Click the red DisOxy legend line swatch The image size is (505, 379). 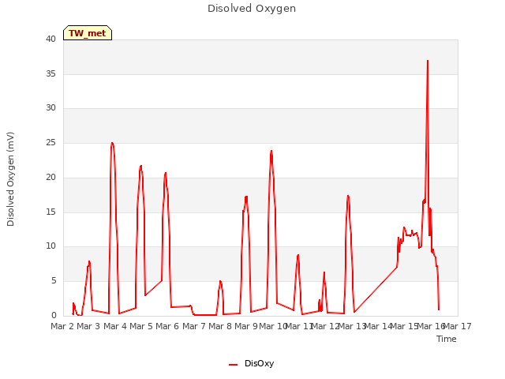pos(234,365)
